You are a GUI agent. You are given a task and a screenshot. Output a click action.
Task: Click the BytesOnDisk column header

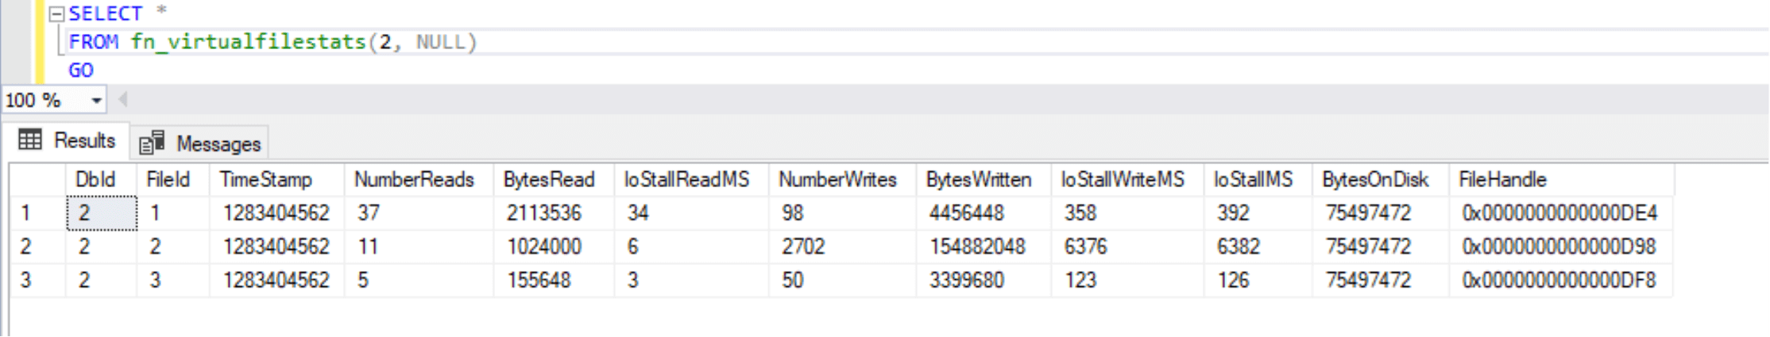click(x=1375, y=180)
